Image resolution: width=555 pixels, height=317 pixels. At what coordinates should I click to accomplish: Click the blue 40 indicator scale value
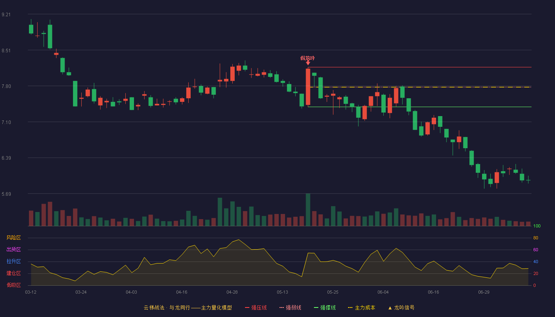[x=536, y=262]
